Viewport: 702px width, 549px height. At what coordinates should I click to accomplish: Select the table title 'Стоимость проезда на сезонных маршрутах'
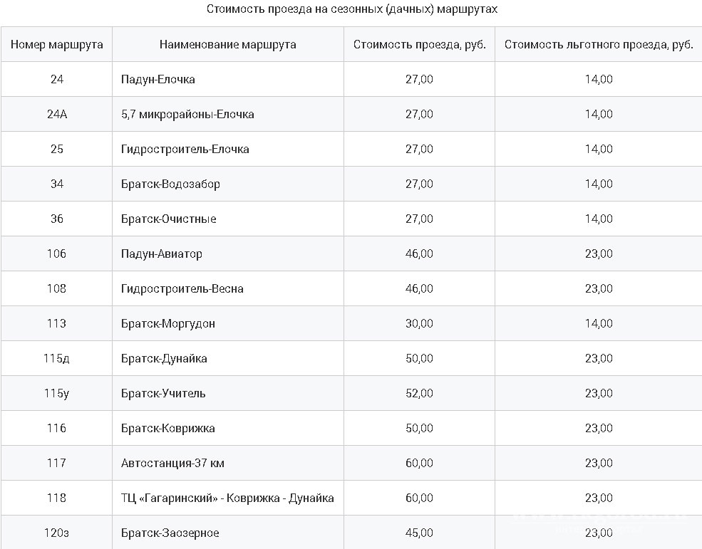tap(352, 9)
